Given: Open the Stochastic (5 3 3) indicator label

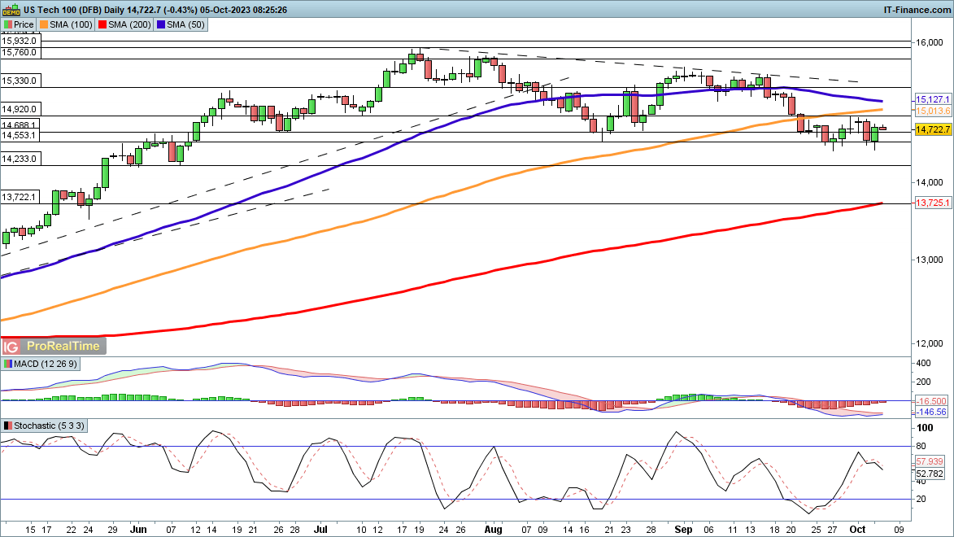Looking at the screenshot, I should point(50,426).
